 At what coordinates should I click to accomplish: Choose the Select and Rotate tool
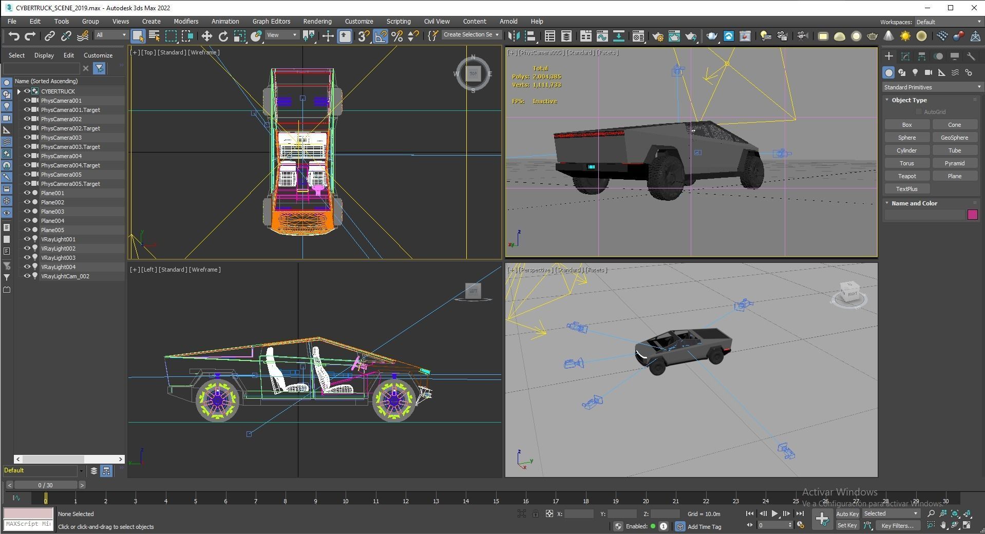223,36
